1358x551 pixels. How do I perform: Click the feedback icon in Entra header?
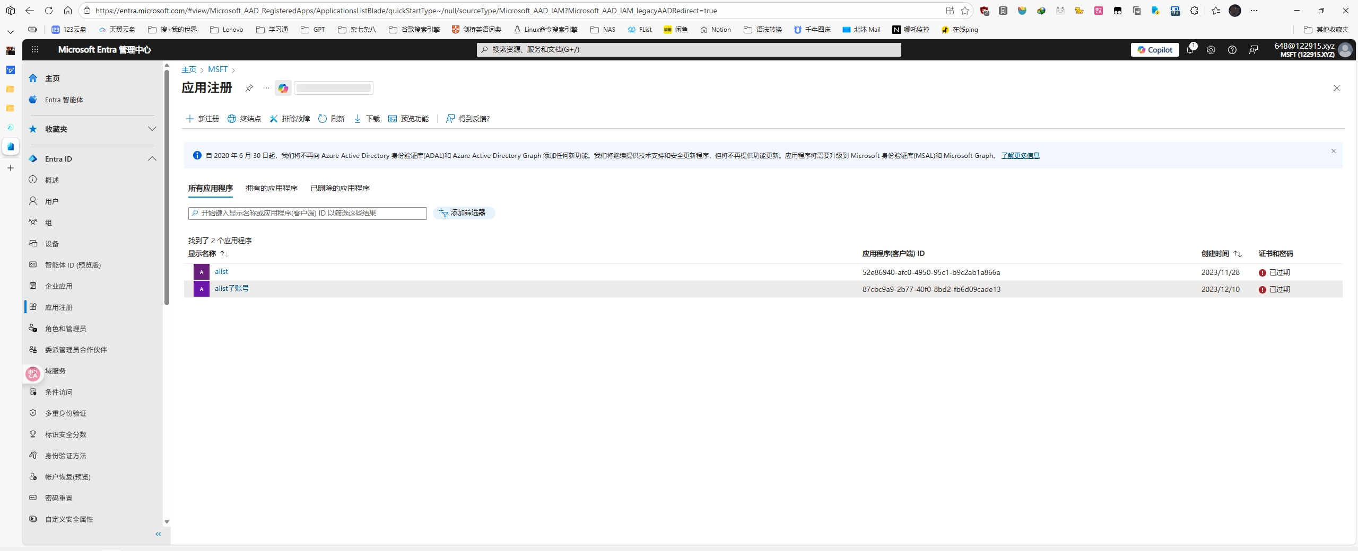(1253, 50)
